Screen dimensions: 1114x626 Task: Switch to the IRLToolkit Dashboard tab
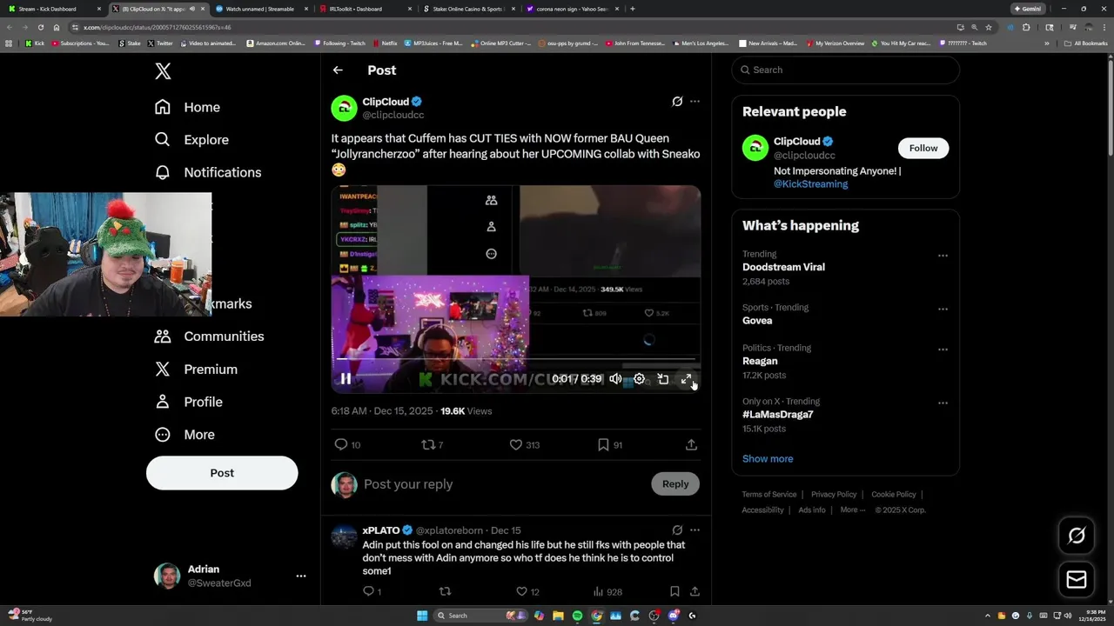coord(366,9)
